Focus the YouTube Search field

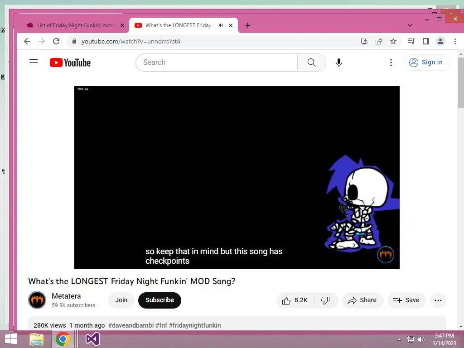click(x=217, y=63)
